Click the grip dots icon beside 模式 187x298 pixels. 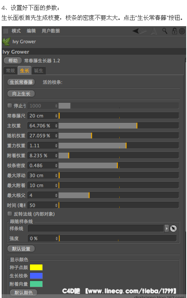(x=6, y=31)
